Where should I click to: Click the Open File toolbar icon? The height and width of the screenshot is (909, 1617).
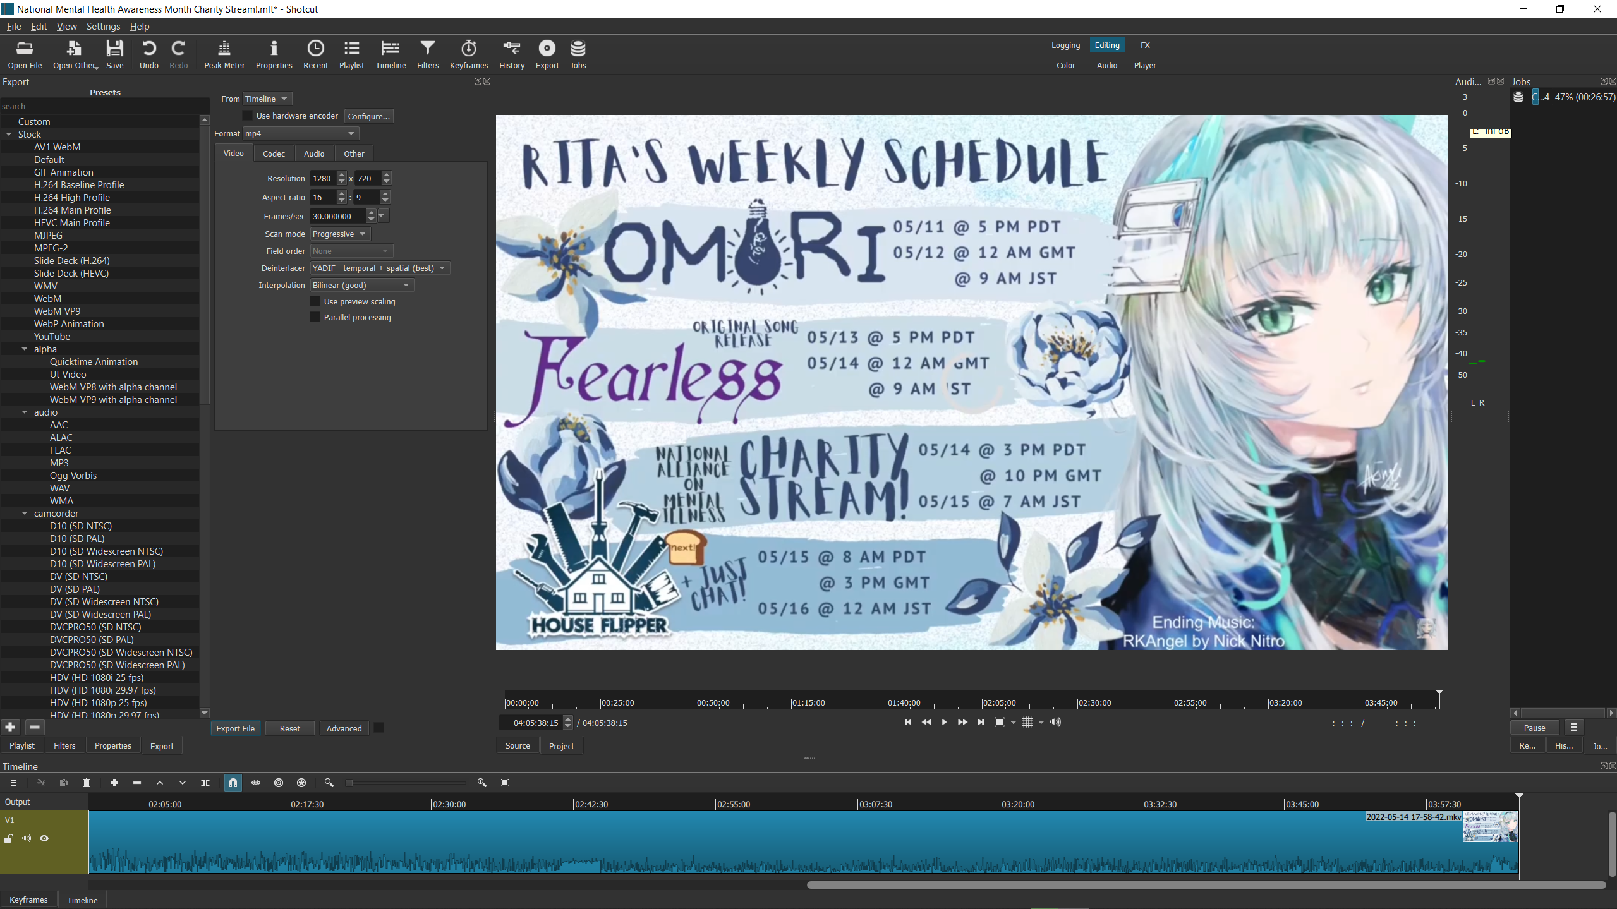(x=25, y=54)
